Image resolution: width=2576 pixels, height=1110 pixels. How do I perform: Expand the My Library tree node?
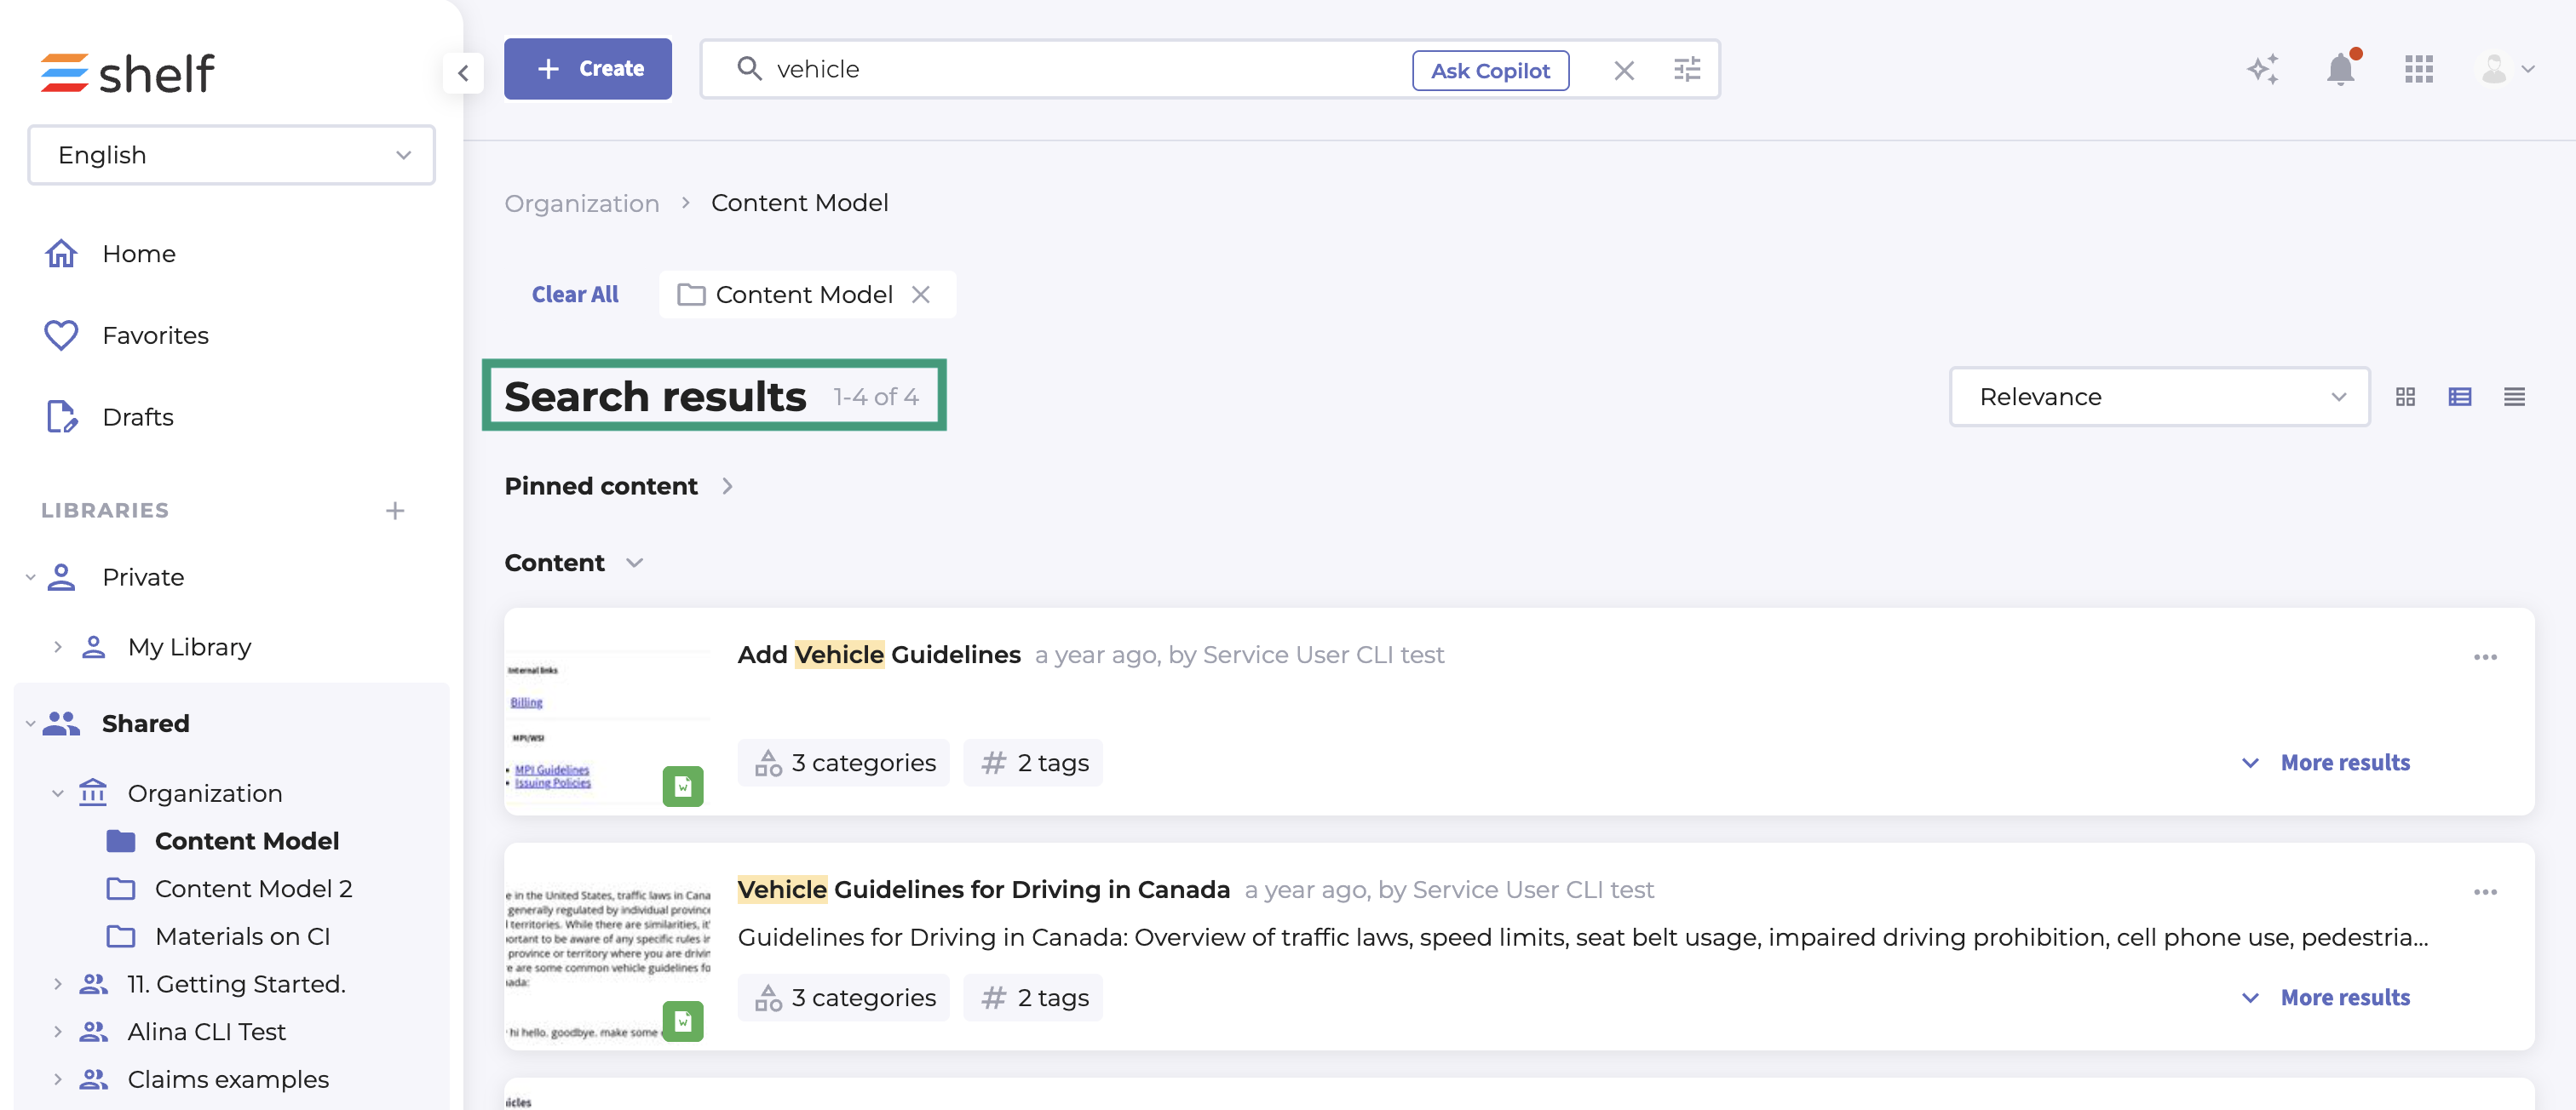point(58,648)
